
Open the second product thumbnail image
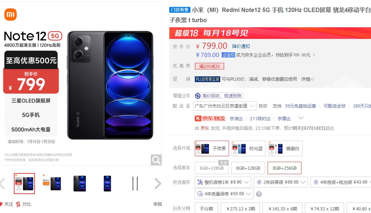point(52,184)
